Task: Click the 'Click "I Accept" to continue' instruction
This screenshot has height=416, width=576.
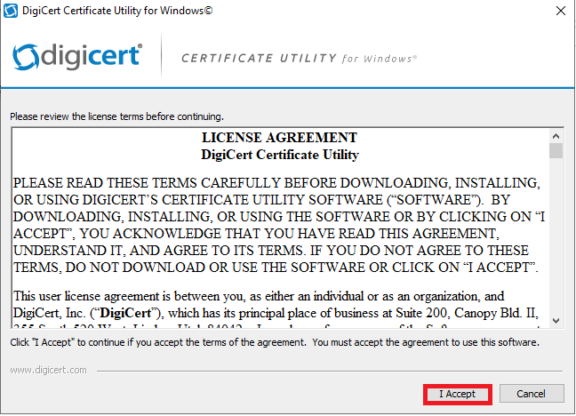Action: [275, 342]
